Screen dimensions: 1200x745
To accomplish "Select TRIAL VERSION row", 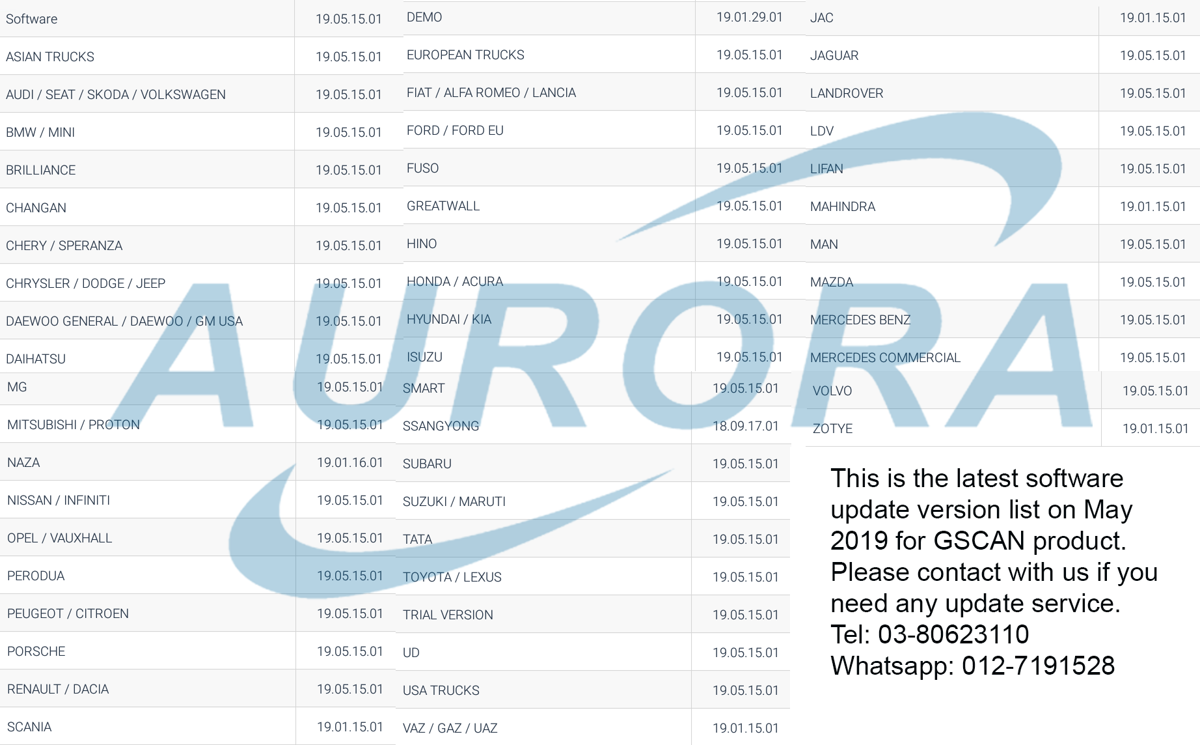I will coord(448,615).
